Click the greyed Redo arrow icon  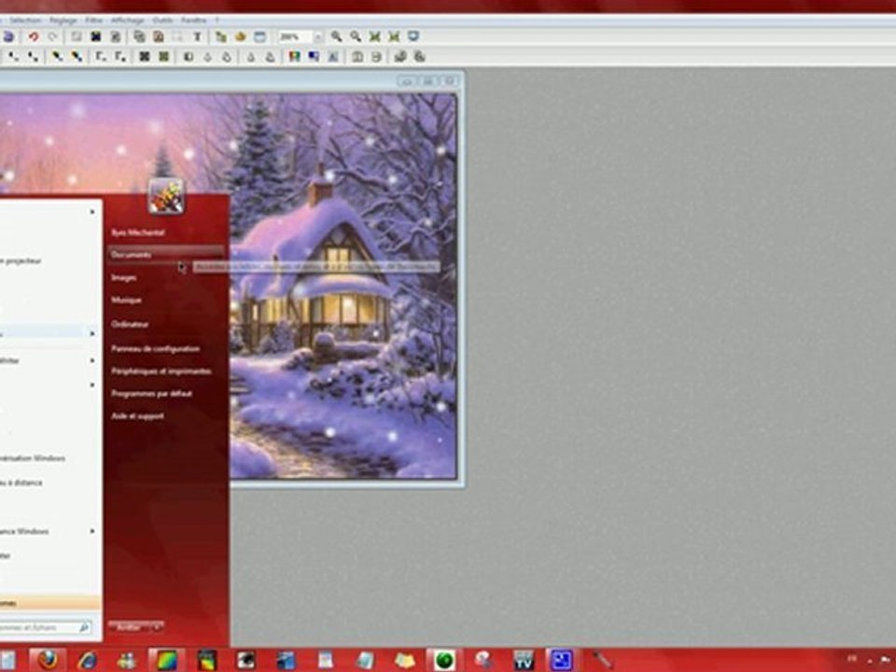(x=52, y=36)
